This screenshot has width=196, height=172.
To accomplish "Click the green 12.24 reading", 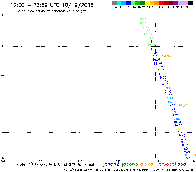I will (x=152, y=45).
